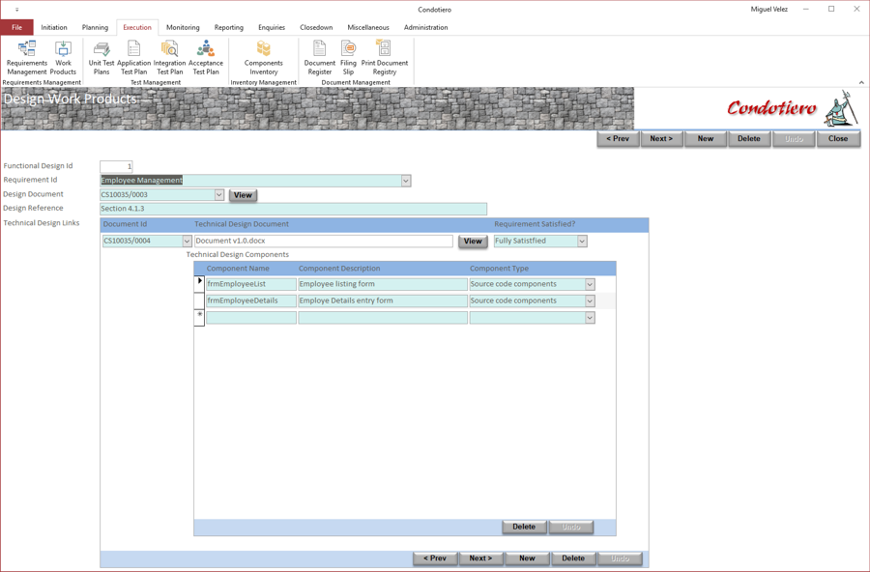This screenshot has height=572, width=870.
Task: Collapse the ribbon with the chevron
Action: tap(861, 82)
